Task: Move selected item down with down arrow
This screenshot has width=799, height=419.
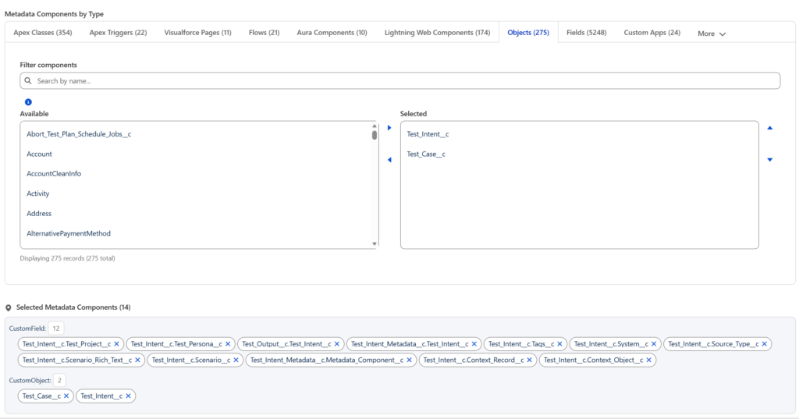Action: 770,160
